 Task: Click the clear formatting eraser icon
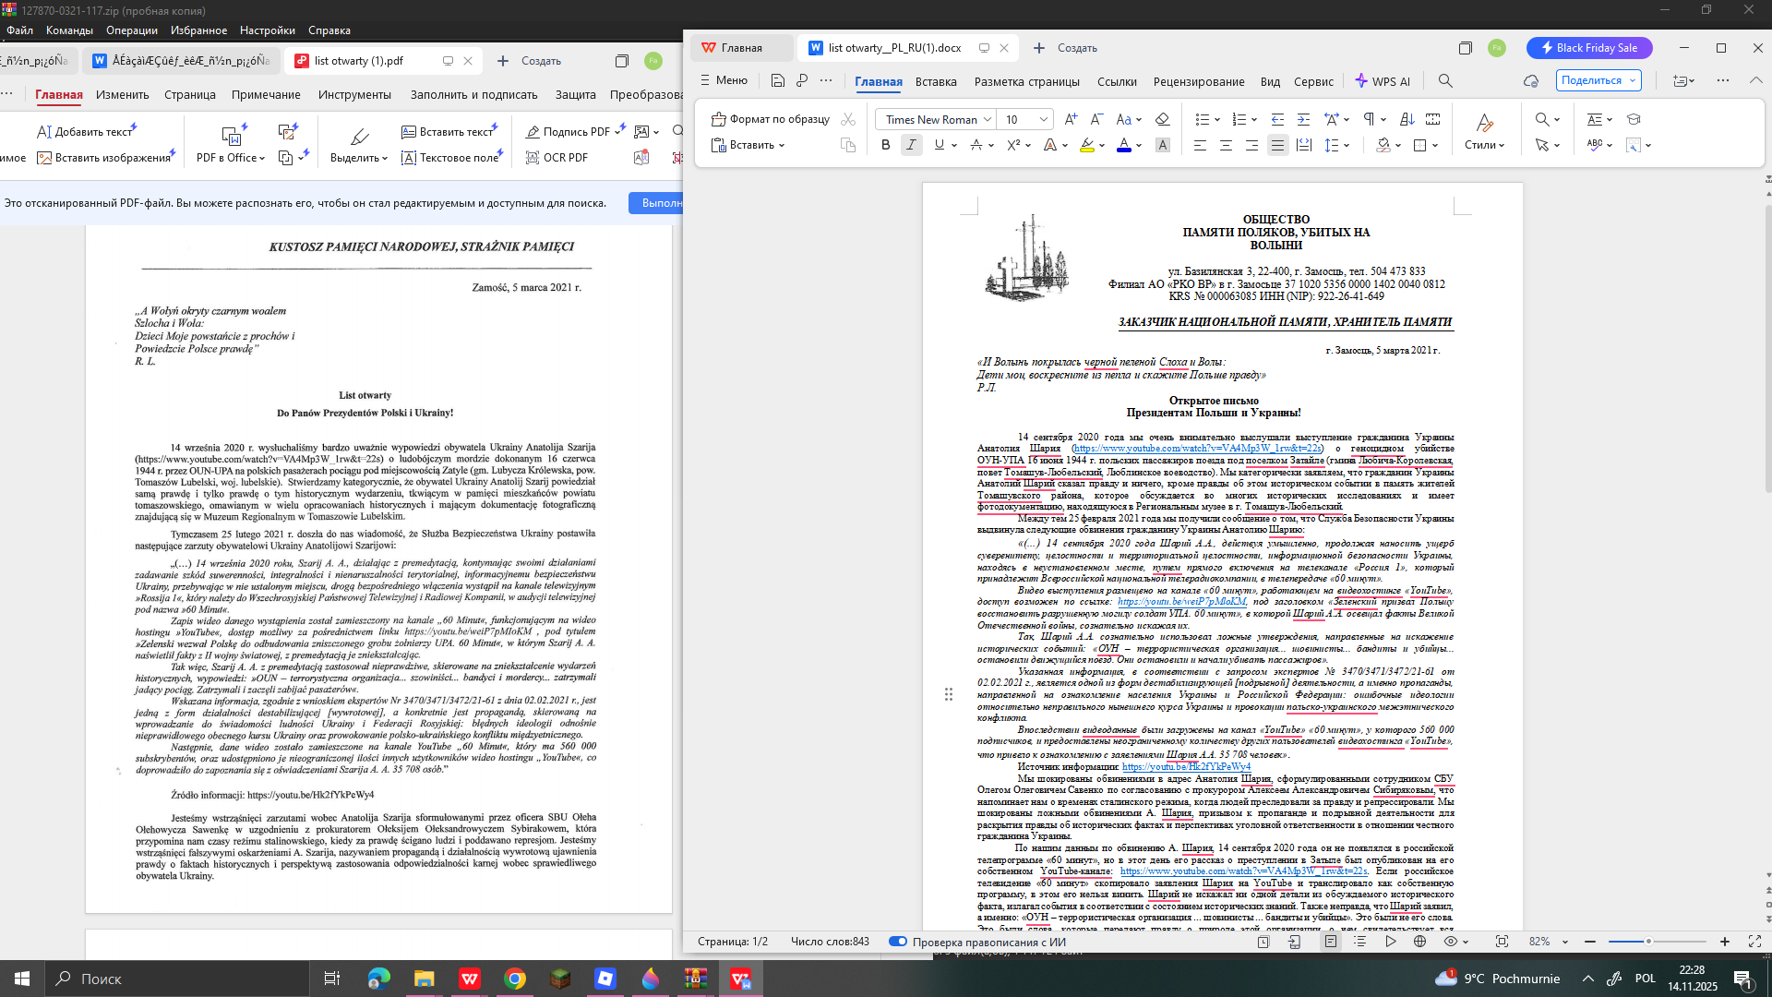(x=1162, y=119)
